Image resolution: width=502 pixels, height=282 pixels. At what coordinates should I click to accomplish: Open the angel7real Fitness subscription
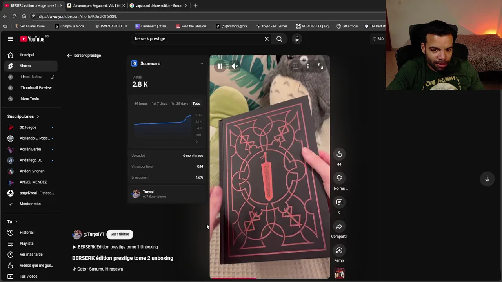pyautogui.click(x=31, y=193)
